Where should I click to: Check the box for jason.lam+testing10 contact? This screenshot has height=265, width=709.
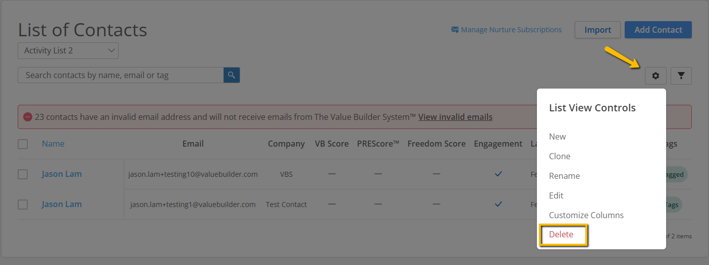pyautogui.click(x=23, y=174)
